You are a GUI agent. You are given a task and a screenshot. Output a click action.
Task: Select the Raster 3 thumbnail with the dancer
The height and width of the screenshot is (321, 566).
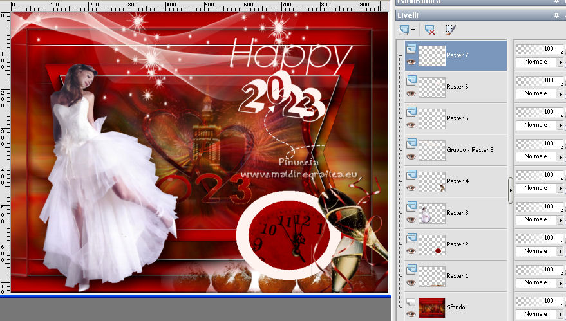point(431,213)
